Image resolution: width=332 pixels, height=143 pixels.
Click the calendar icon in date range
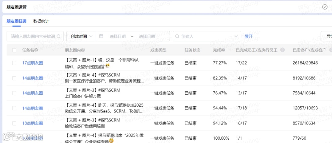101,36
